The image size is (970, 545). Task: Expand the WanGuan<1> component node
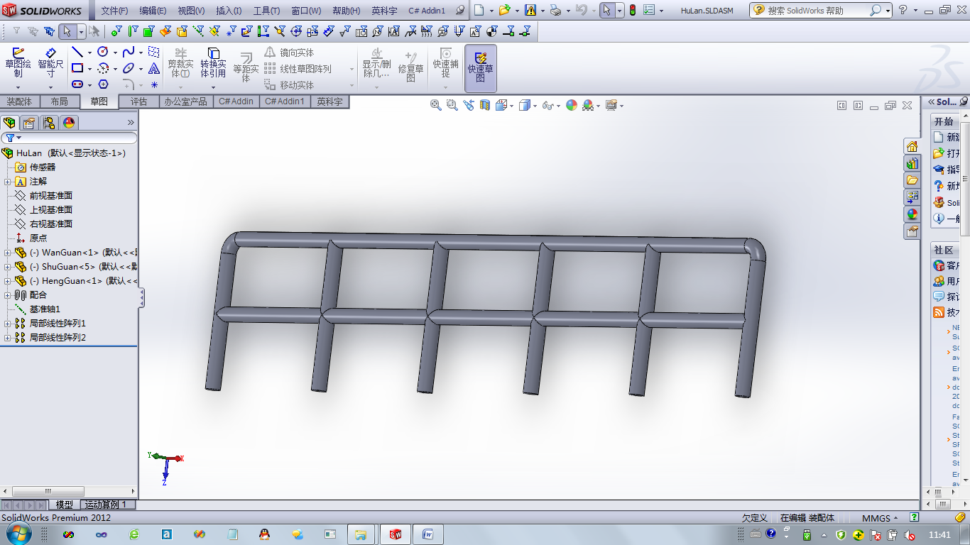coord(8,253)
